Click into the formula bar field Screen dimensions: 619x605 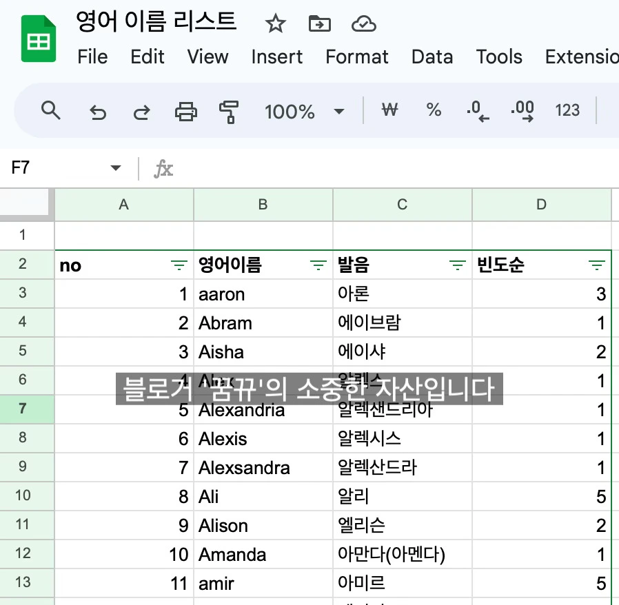[395, 169]
